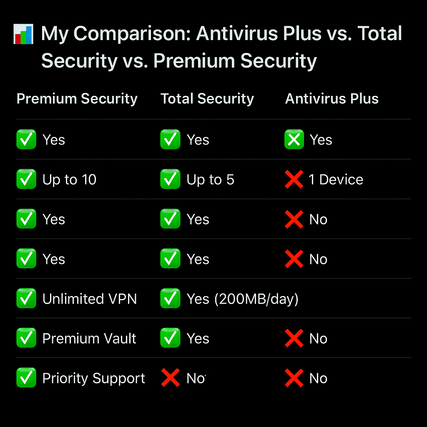Image resolution: width=427 pixels, height=427 pixels.
Task: Click the green checkmark beside Up to 5
Action: pyautogui.click(x=170, y=179)
